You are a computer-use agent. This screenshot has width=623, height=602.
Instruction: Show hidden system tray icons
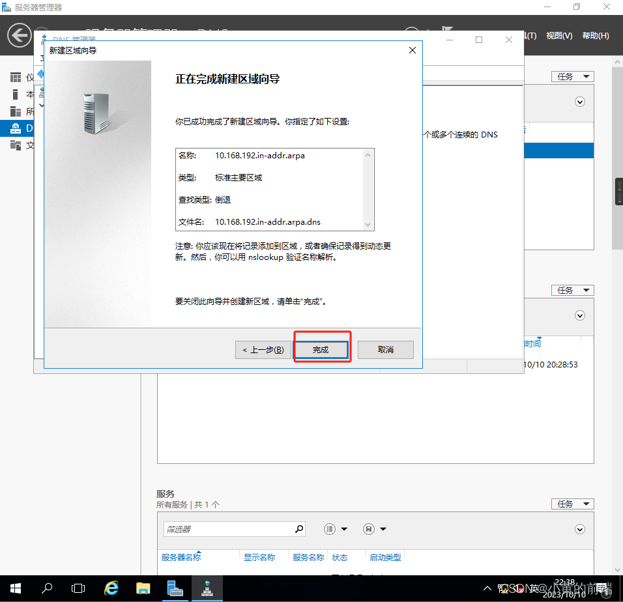click(x=487, y=588)
